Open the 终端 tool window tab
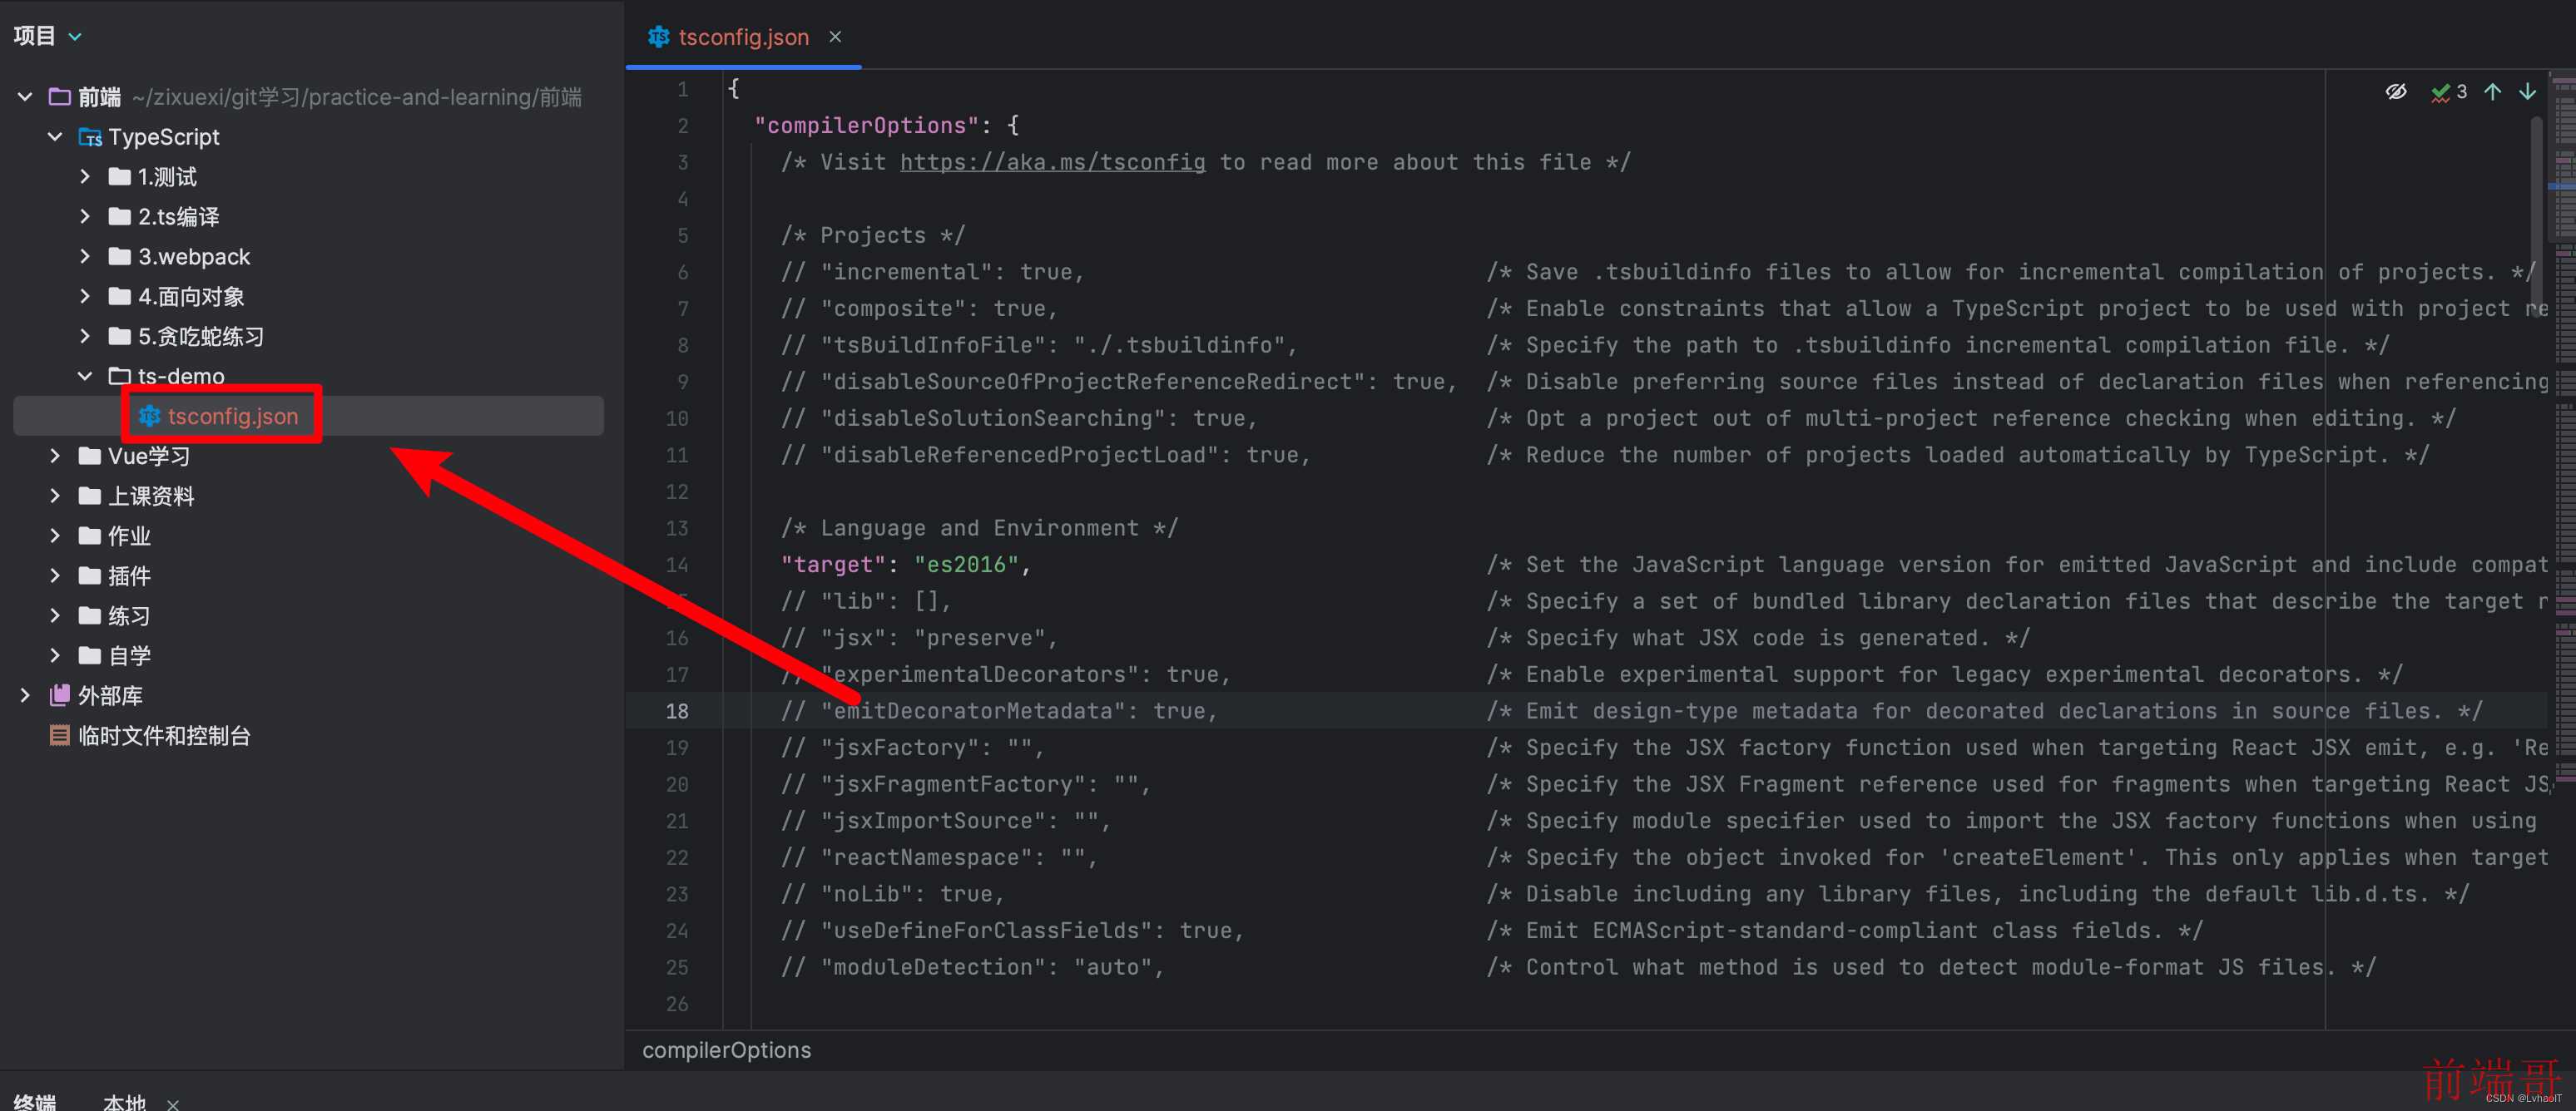This screenshot has width=2576, height=1111. (x=35, y=1101)
